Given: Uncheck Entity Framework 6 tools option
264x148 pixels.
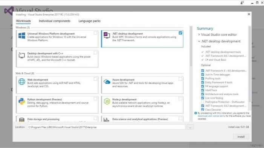Looking at the screenshot, I should tap(203, 82).
